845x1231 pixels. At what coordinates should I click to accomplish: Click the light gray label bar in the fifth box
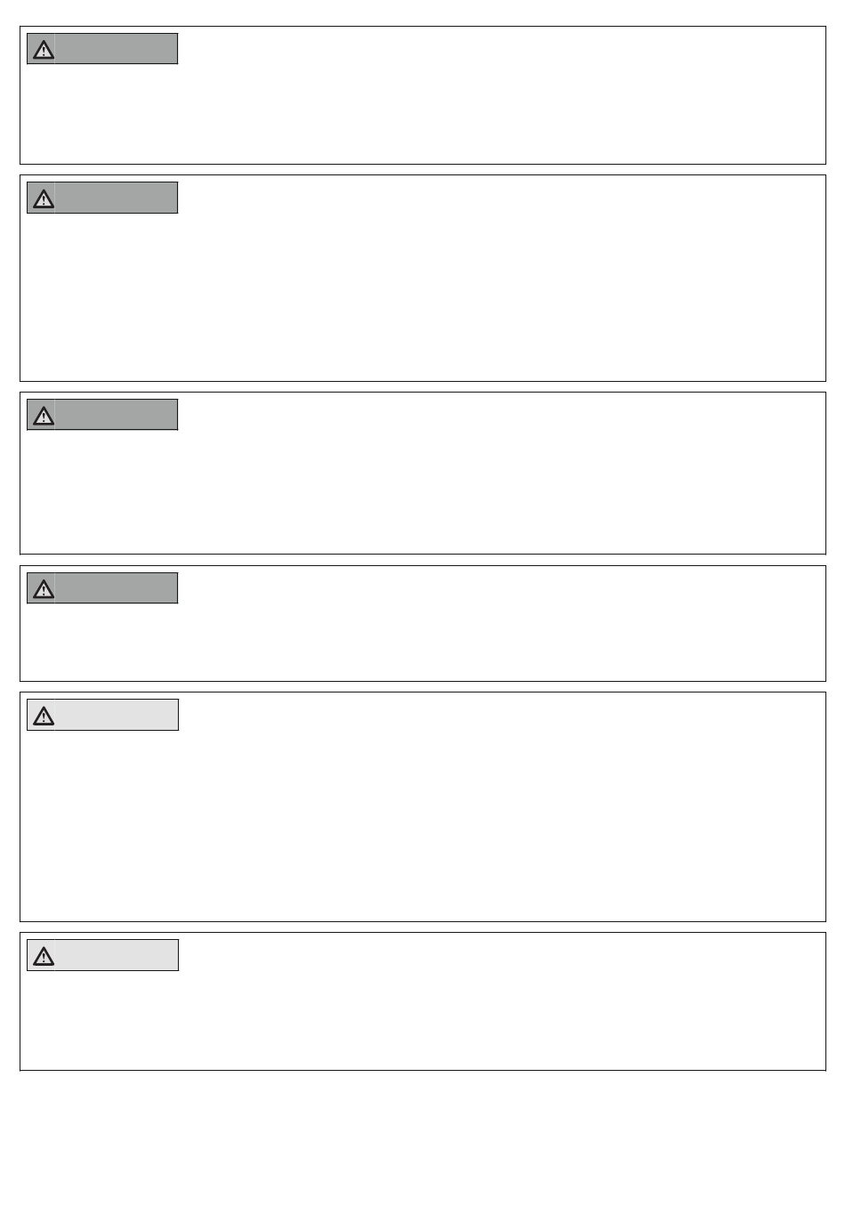(102, 715)
